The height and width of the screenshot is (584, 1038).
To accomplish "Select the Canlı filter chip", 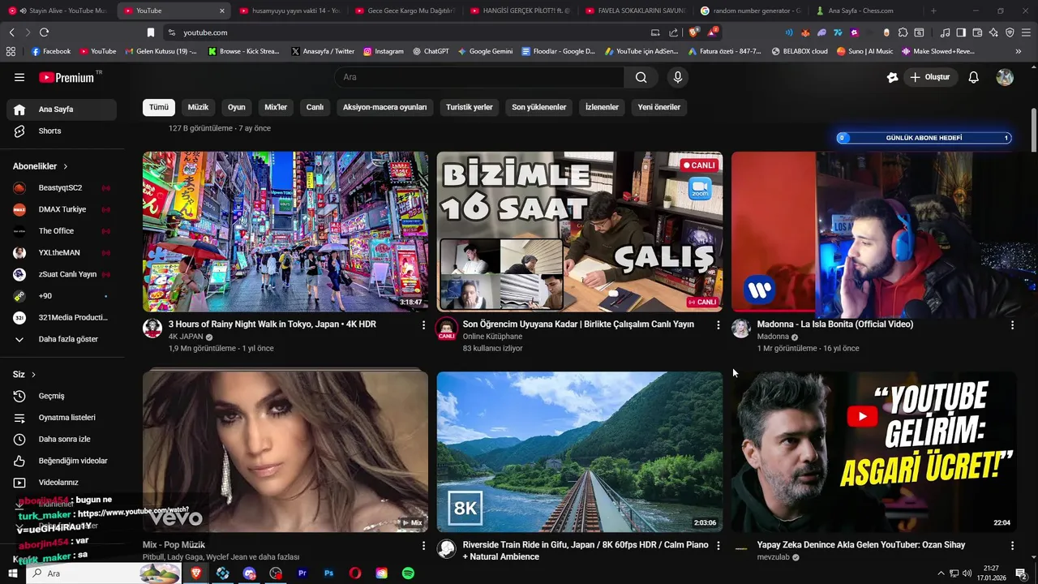I will coord(315,107).
